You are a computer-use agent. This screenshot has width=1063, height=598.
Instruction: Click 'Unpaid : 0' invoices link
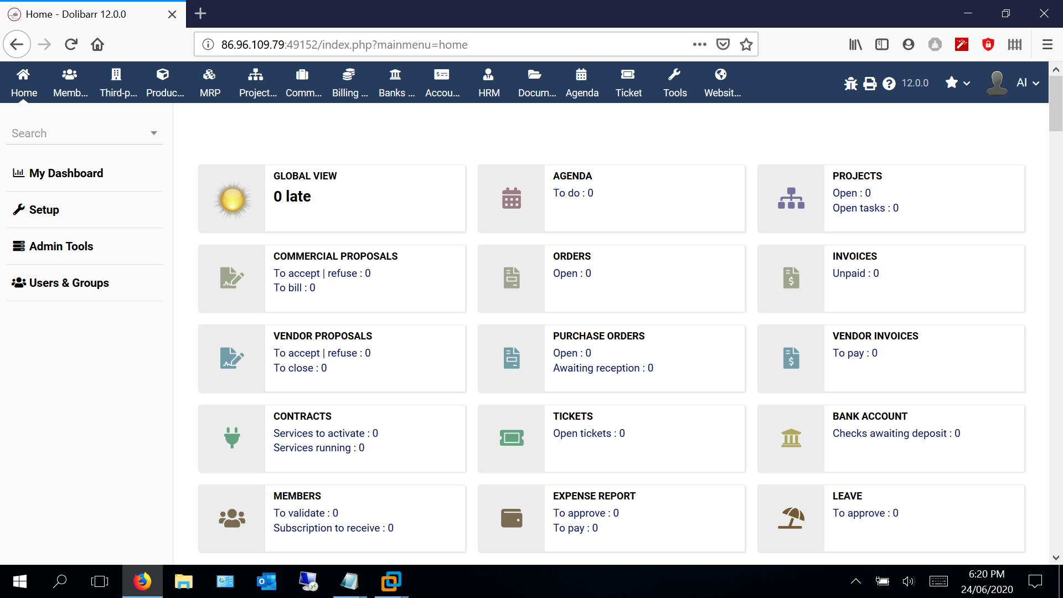[x=855, y=273]
